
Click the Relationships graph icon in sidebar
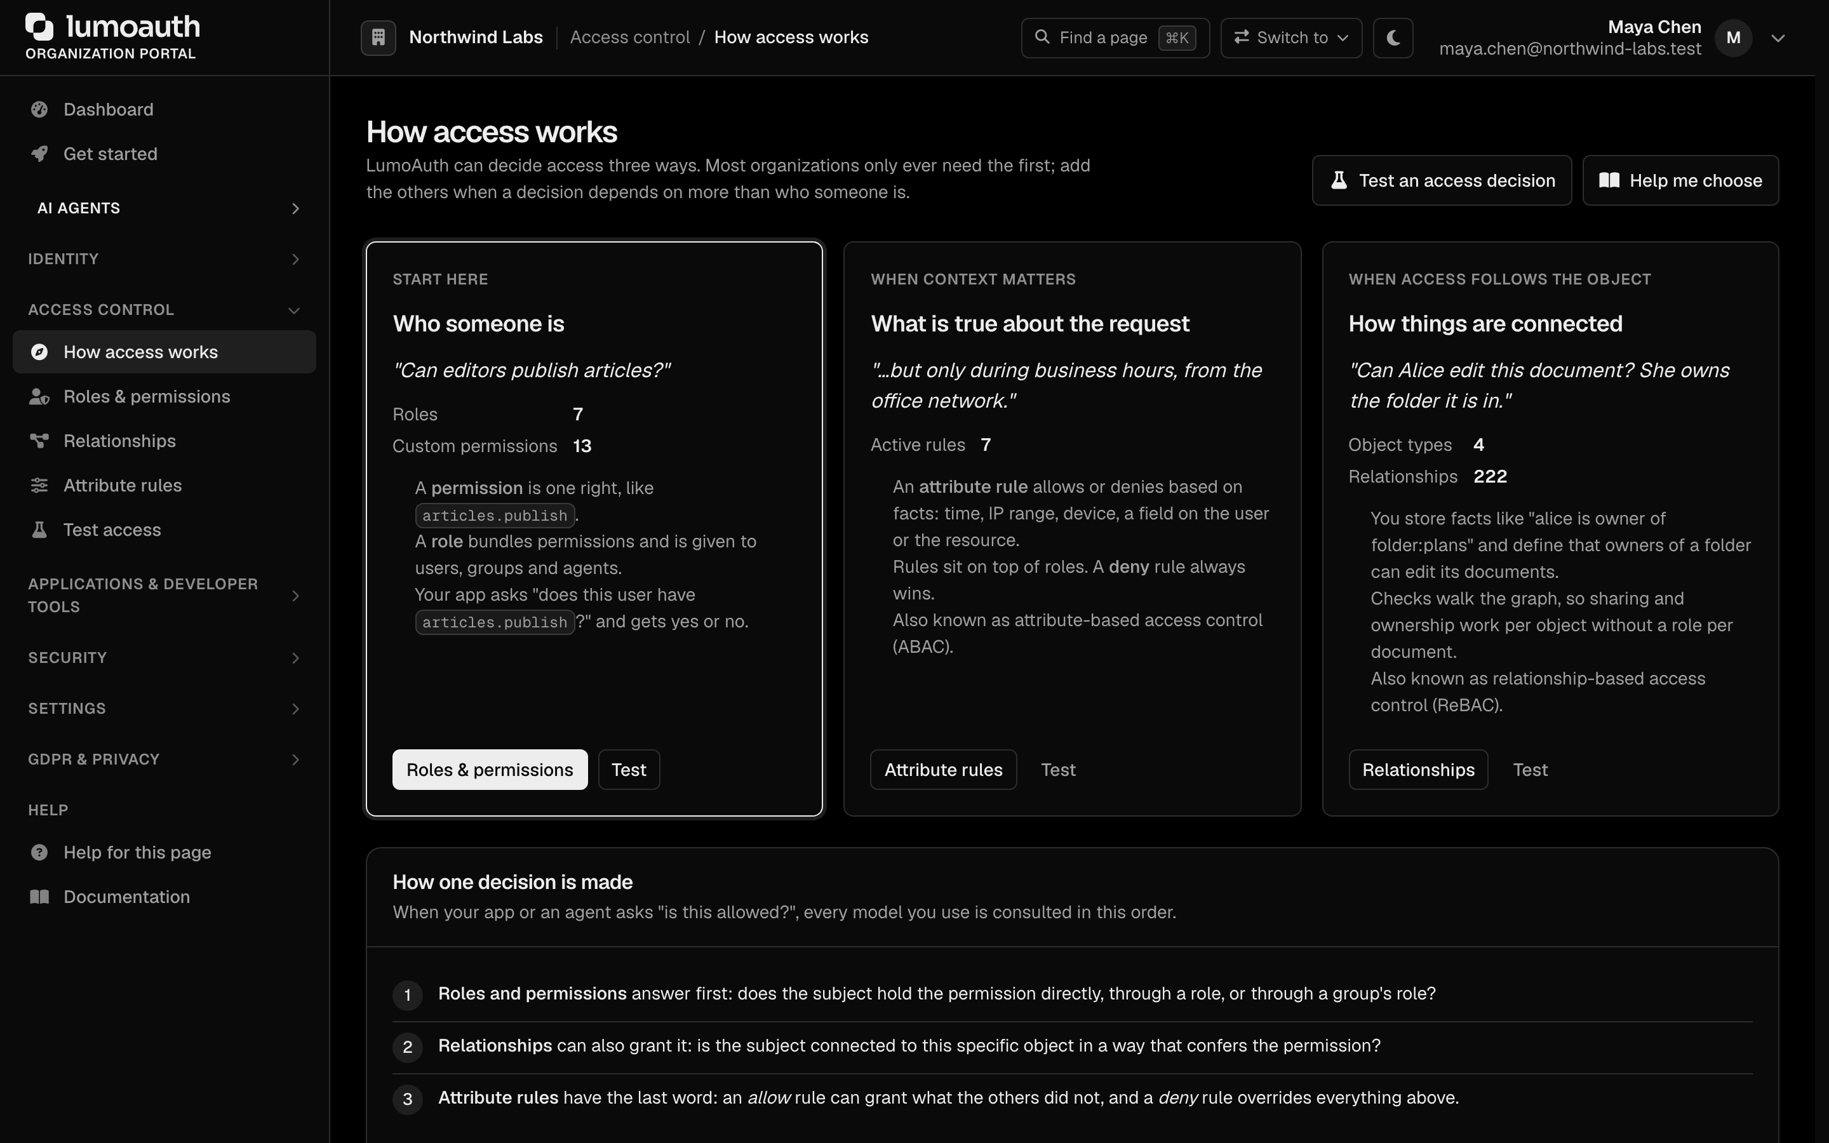coord(39,441)
